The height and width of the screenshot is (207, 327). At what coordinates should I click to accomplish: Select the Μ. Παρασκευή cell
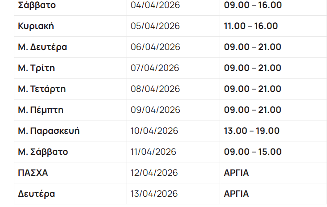coord(49,131)
